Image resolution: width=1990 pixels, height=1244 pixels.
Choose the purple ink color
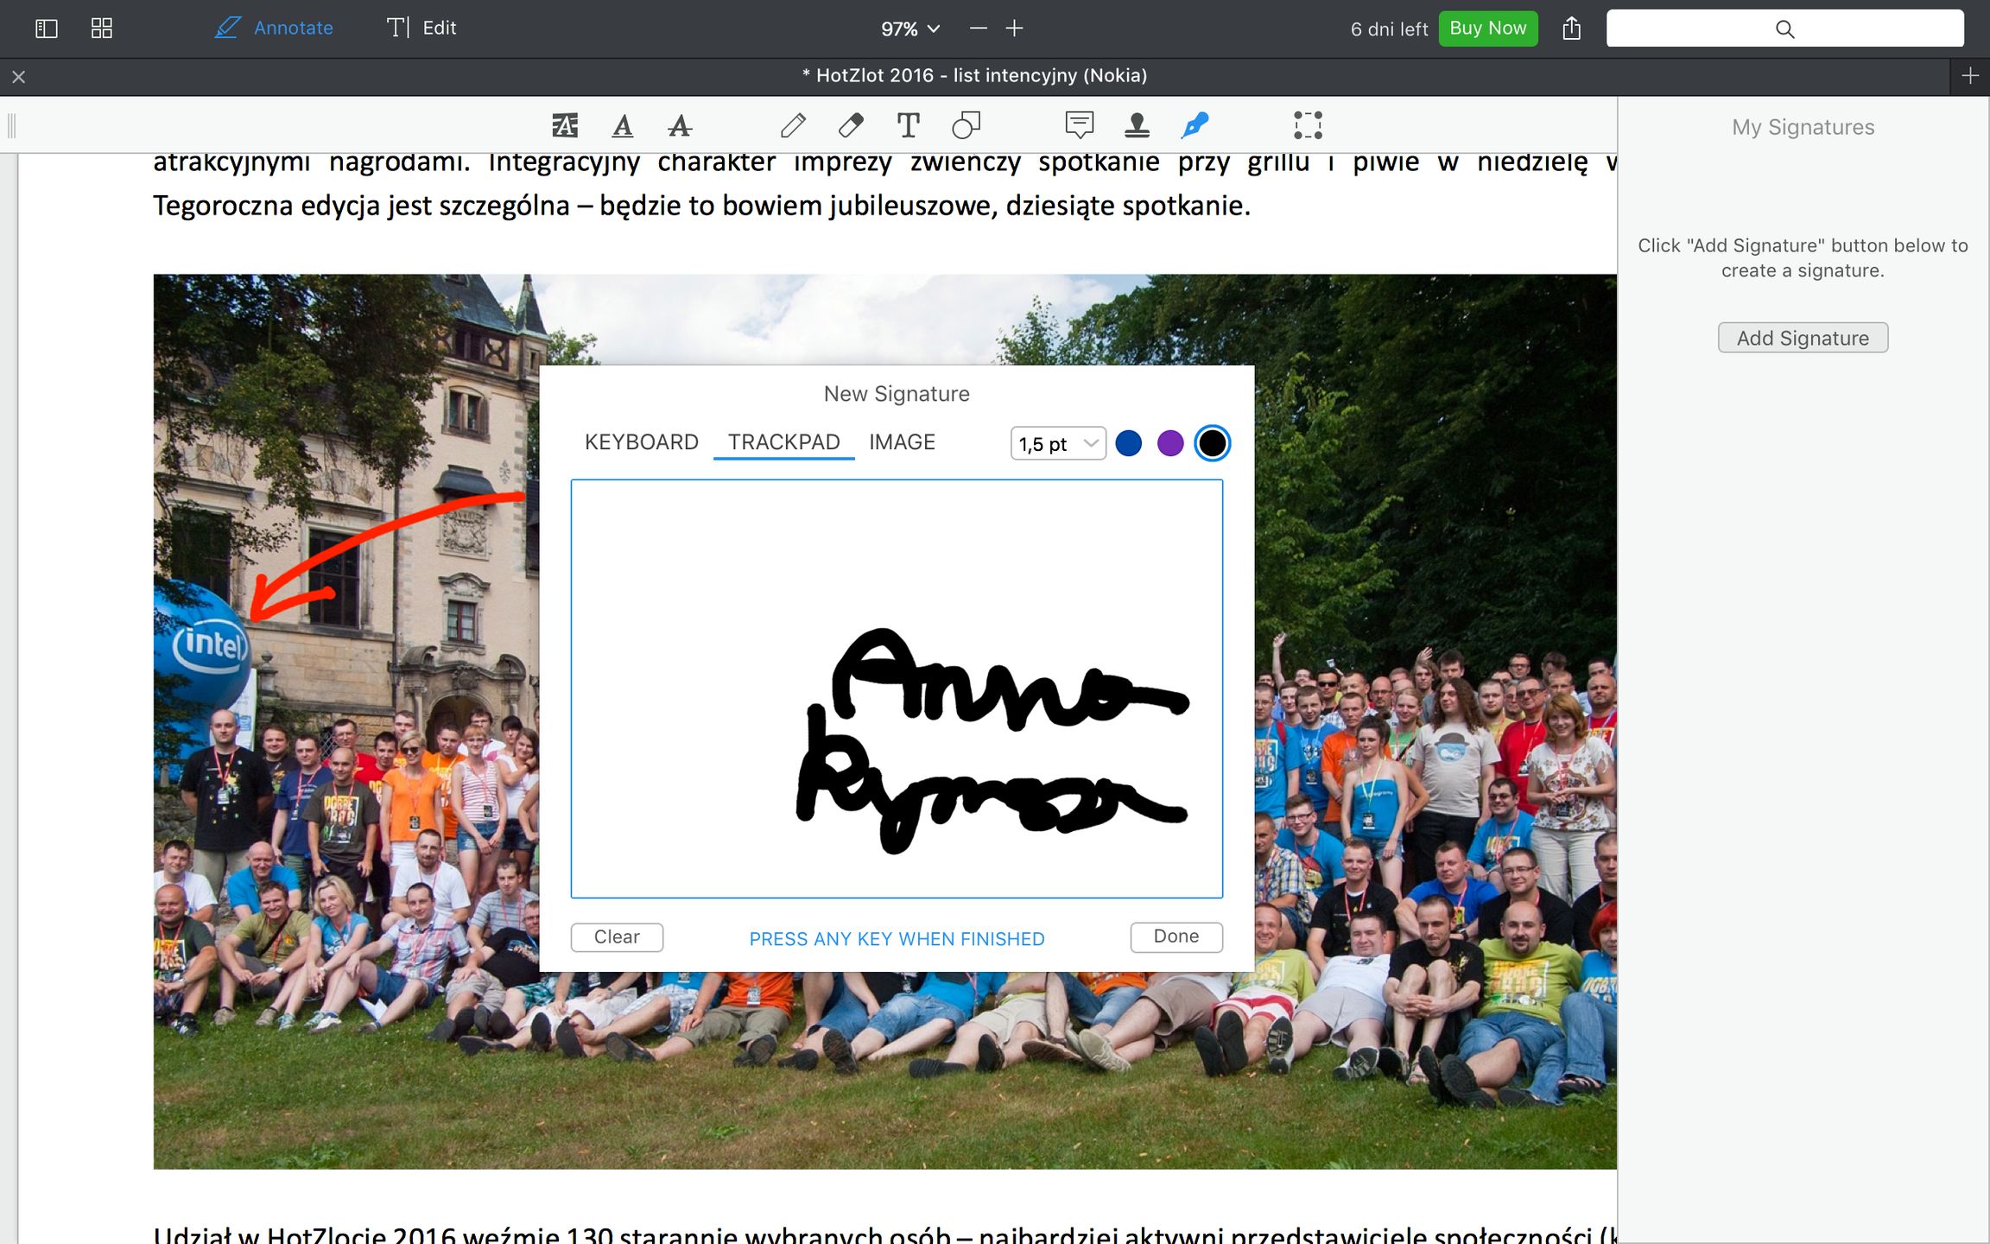coord(1169,443)
